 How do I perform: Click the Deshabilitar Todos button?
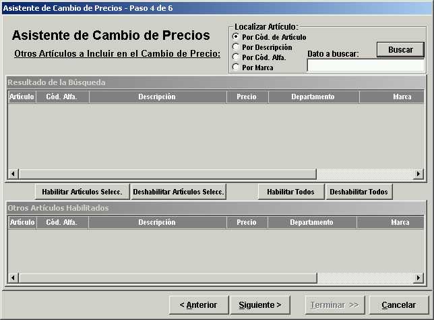pyautogui.click(x=359, y=192)
